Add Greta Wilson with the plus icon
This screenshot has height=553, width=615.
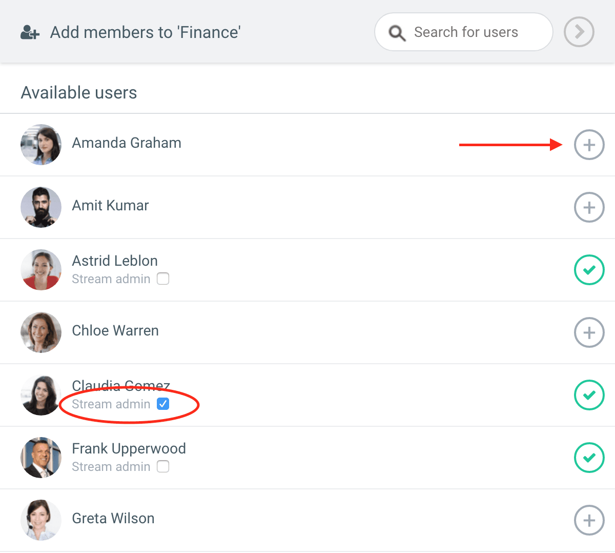589,520
